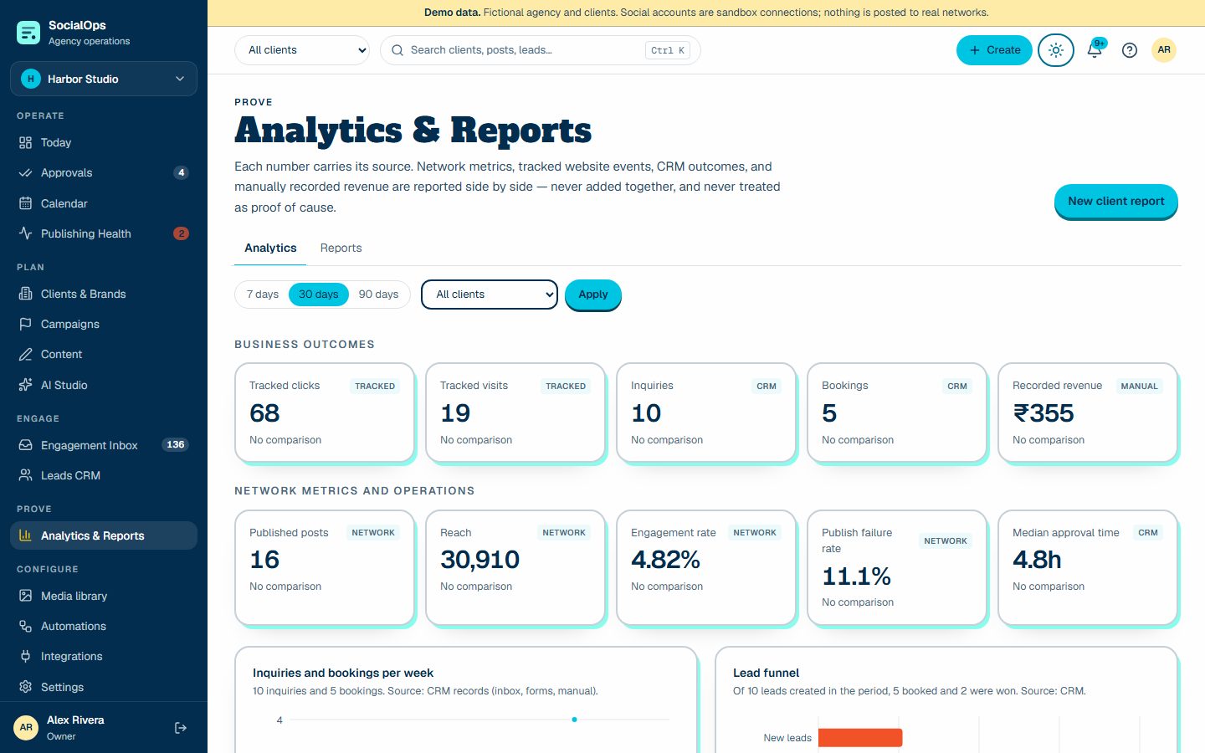
Task: Open Engagement Inbox menu item
Action: [104, 445]
